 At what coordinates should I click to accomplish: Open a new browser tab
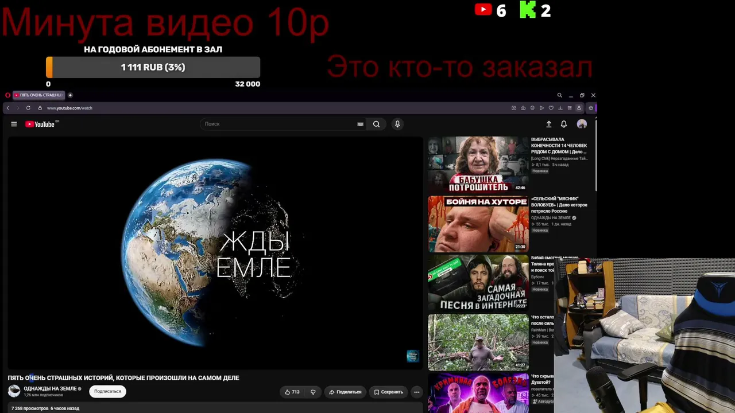70,95
